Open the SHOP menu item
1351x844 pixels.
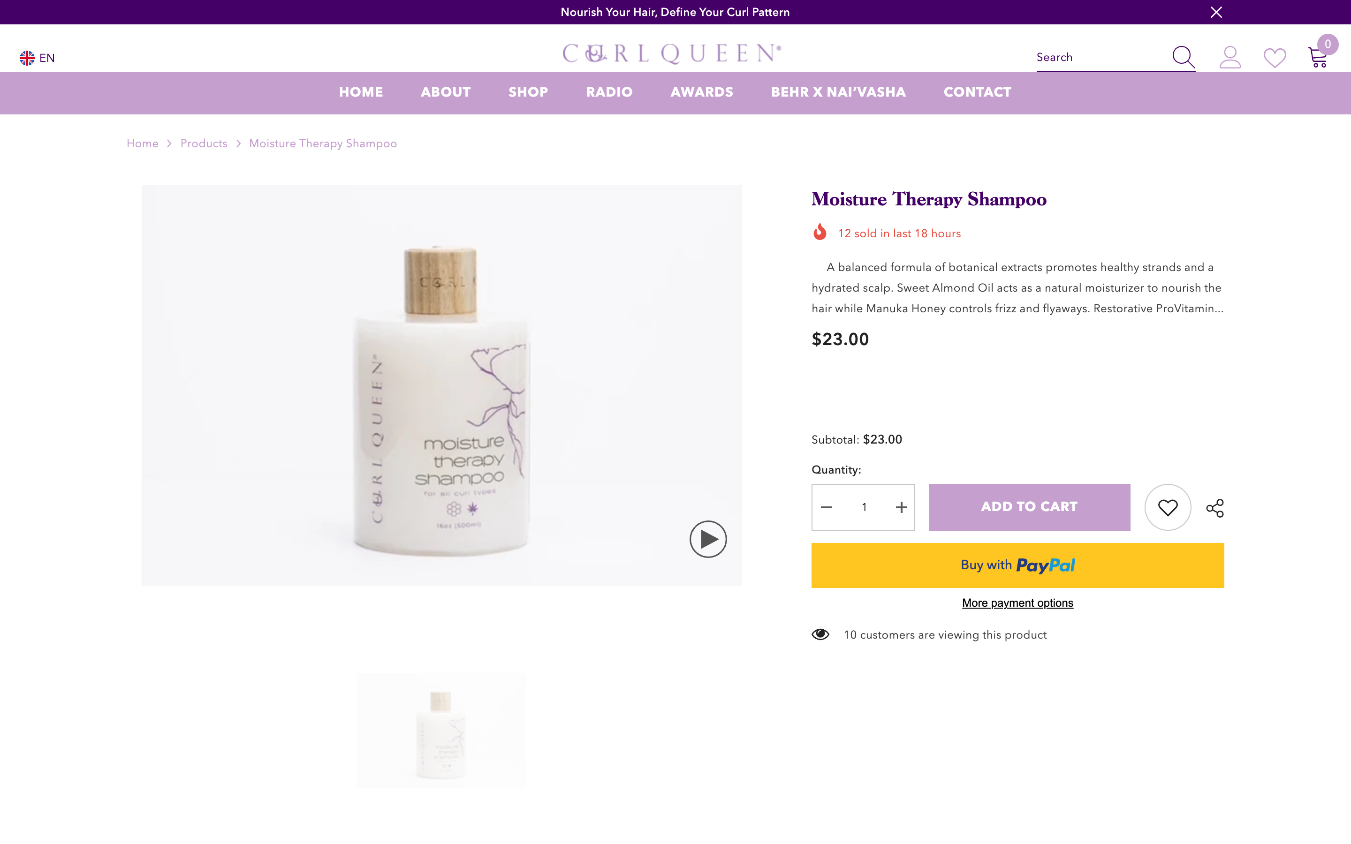click(528, 92)
